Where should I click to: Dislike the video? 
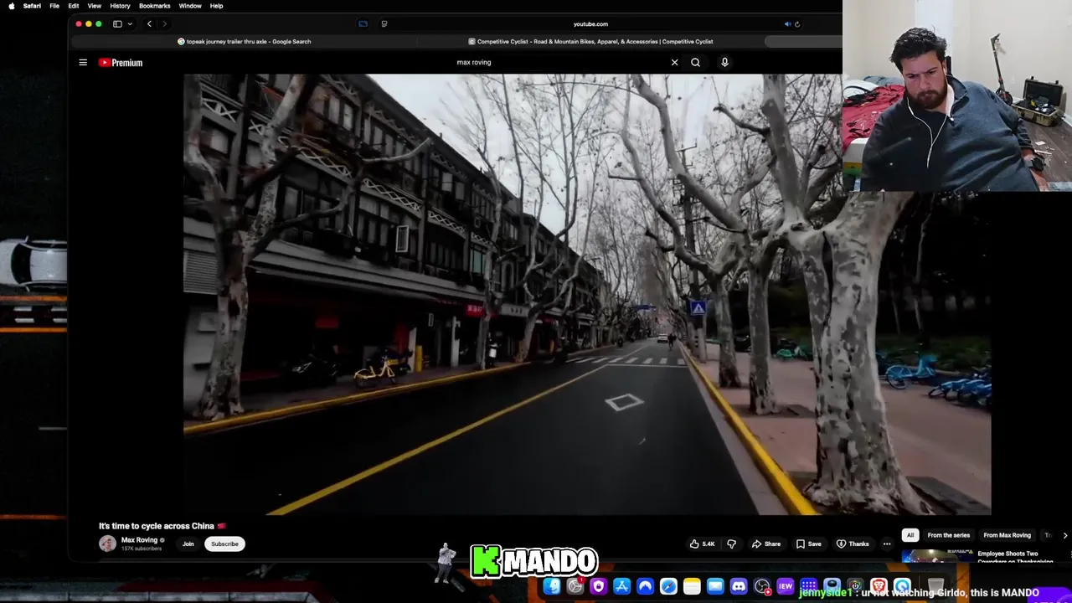coord(731,544)
